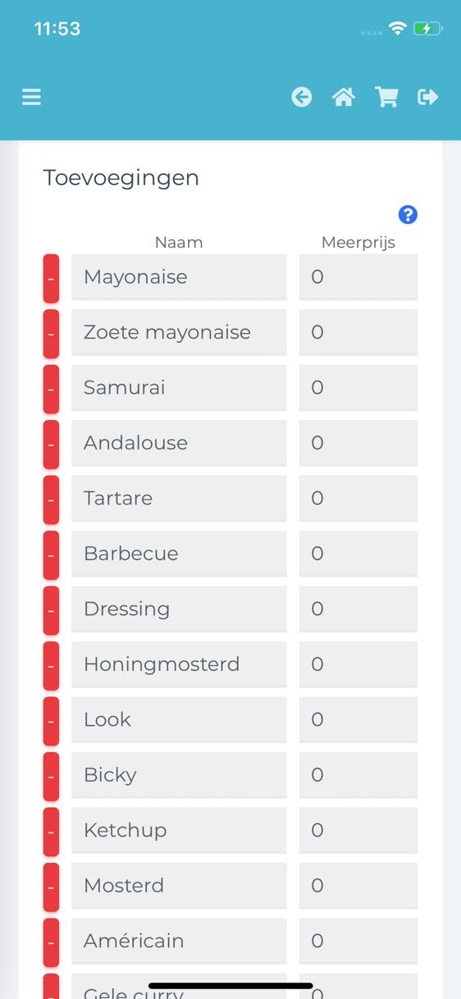Open the shopping cart
Screen dimensions: 461x999
coord(386,98)
